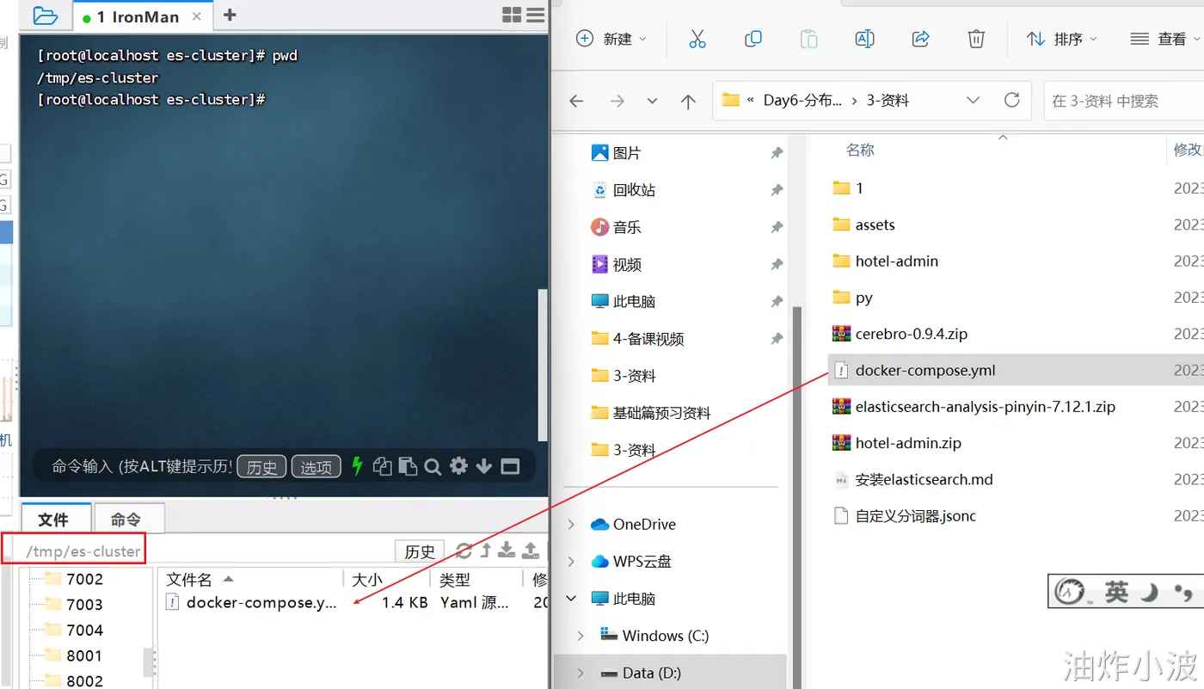Open the recent locations chevron in File Explorer
This screenshot has width=1204, height=689.
pos(652,101)
